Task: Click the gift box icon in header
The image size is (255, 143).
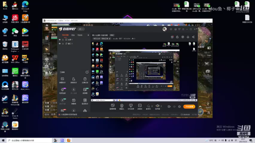Action: [172, 37]
